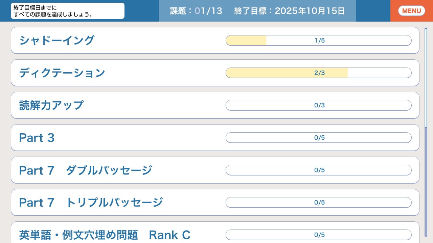Click the シャドーイング 1/5 progress bar
This screenshot has width=433, height=243.
click(318, 40)
